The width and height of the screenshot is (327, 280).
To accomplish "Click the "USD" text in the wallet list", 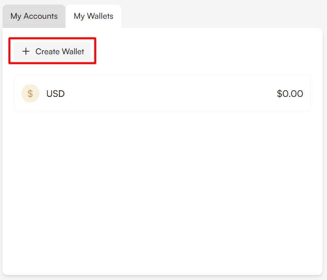I will click(x=55, y=94).
